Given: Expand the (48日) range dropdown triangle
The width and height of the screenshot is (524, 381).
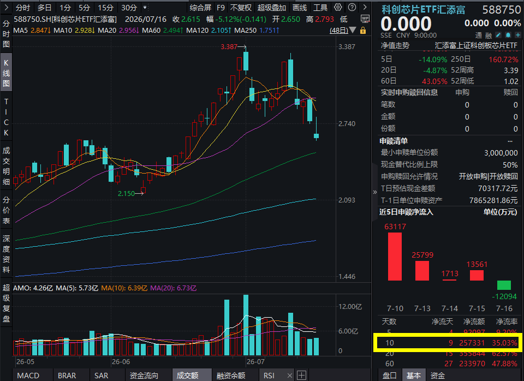Looking at the screenshot, I should [x=353, y=31].
